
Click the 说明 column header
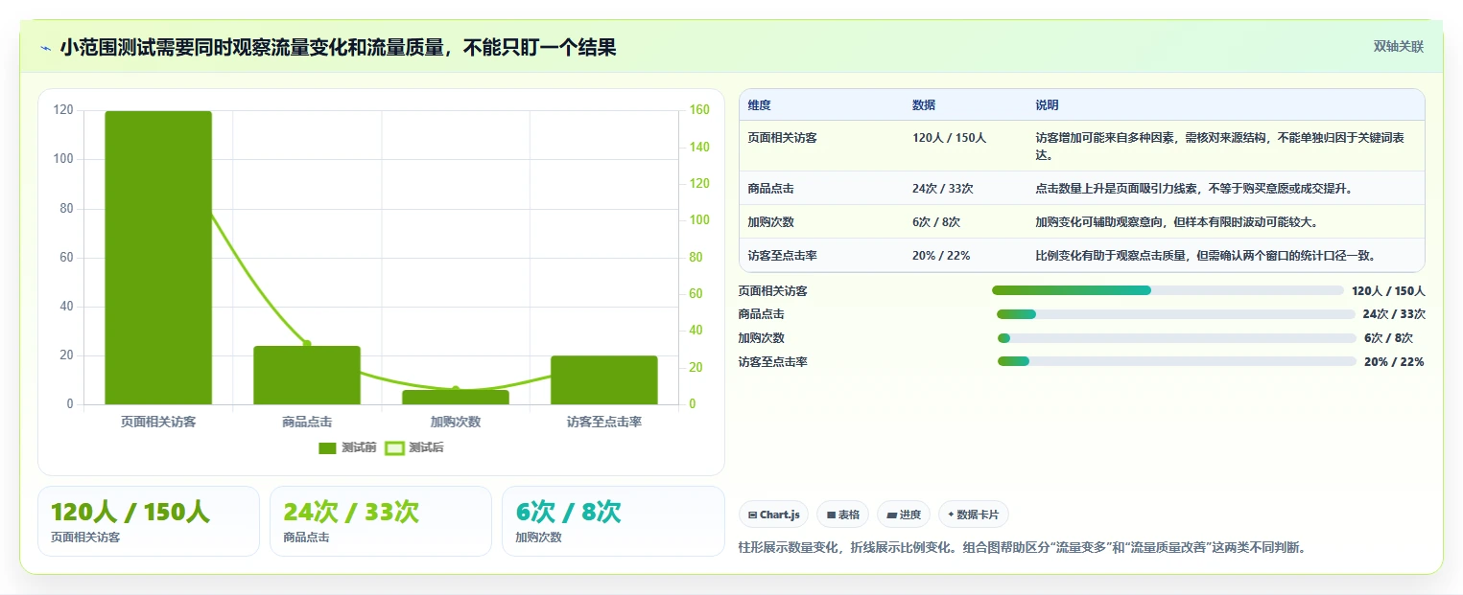(x=1047, y=105)
